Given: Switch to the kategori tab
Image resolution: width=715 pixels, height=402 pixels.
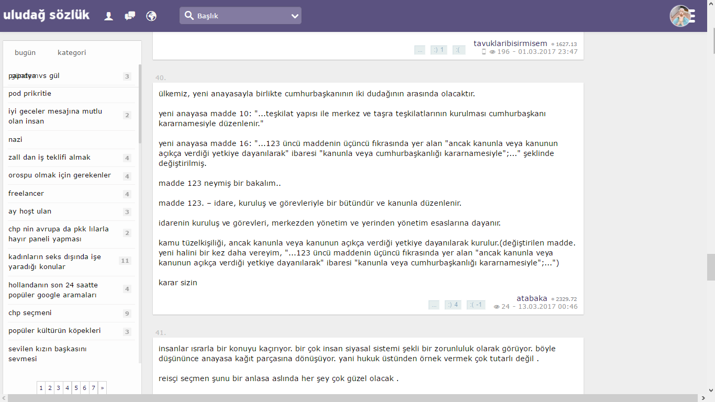Looking at the screenshot, I should pos(72,52).
